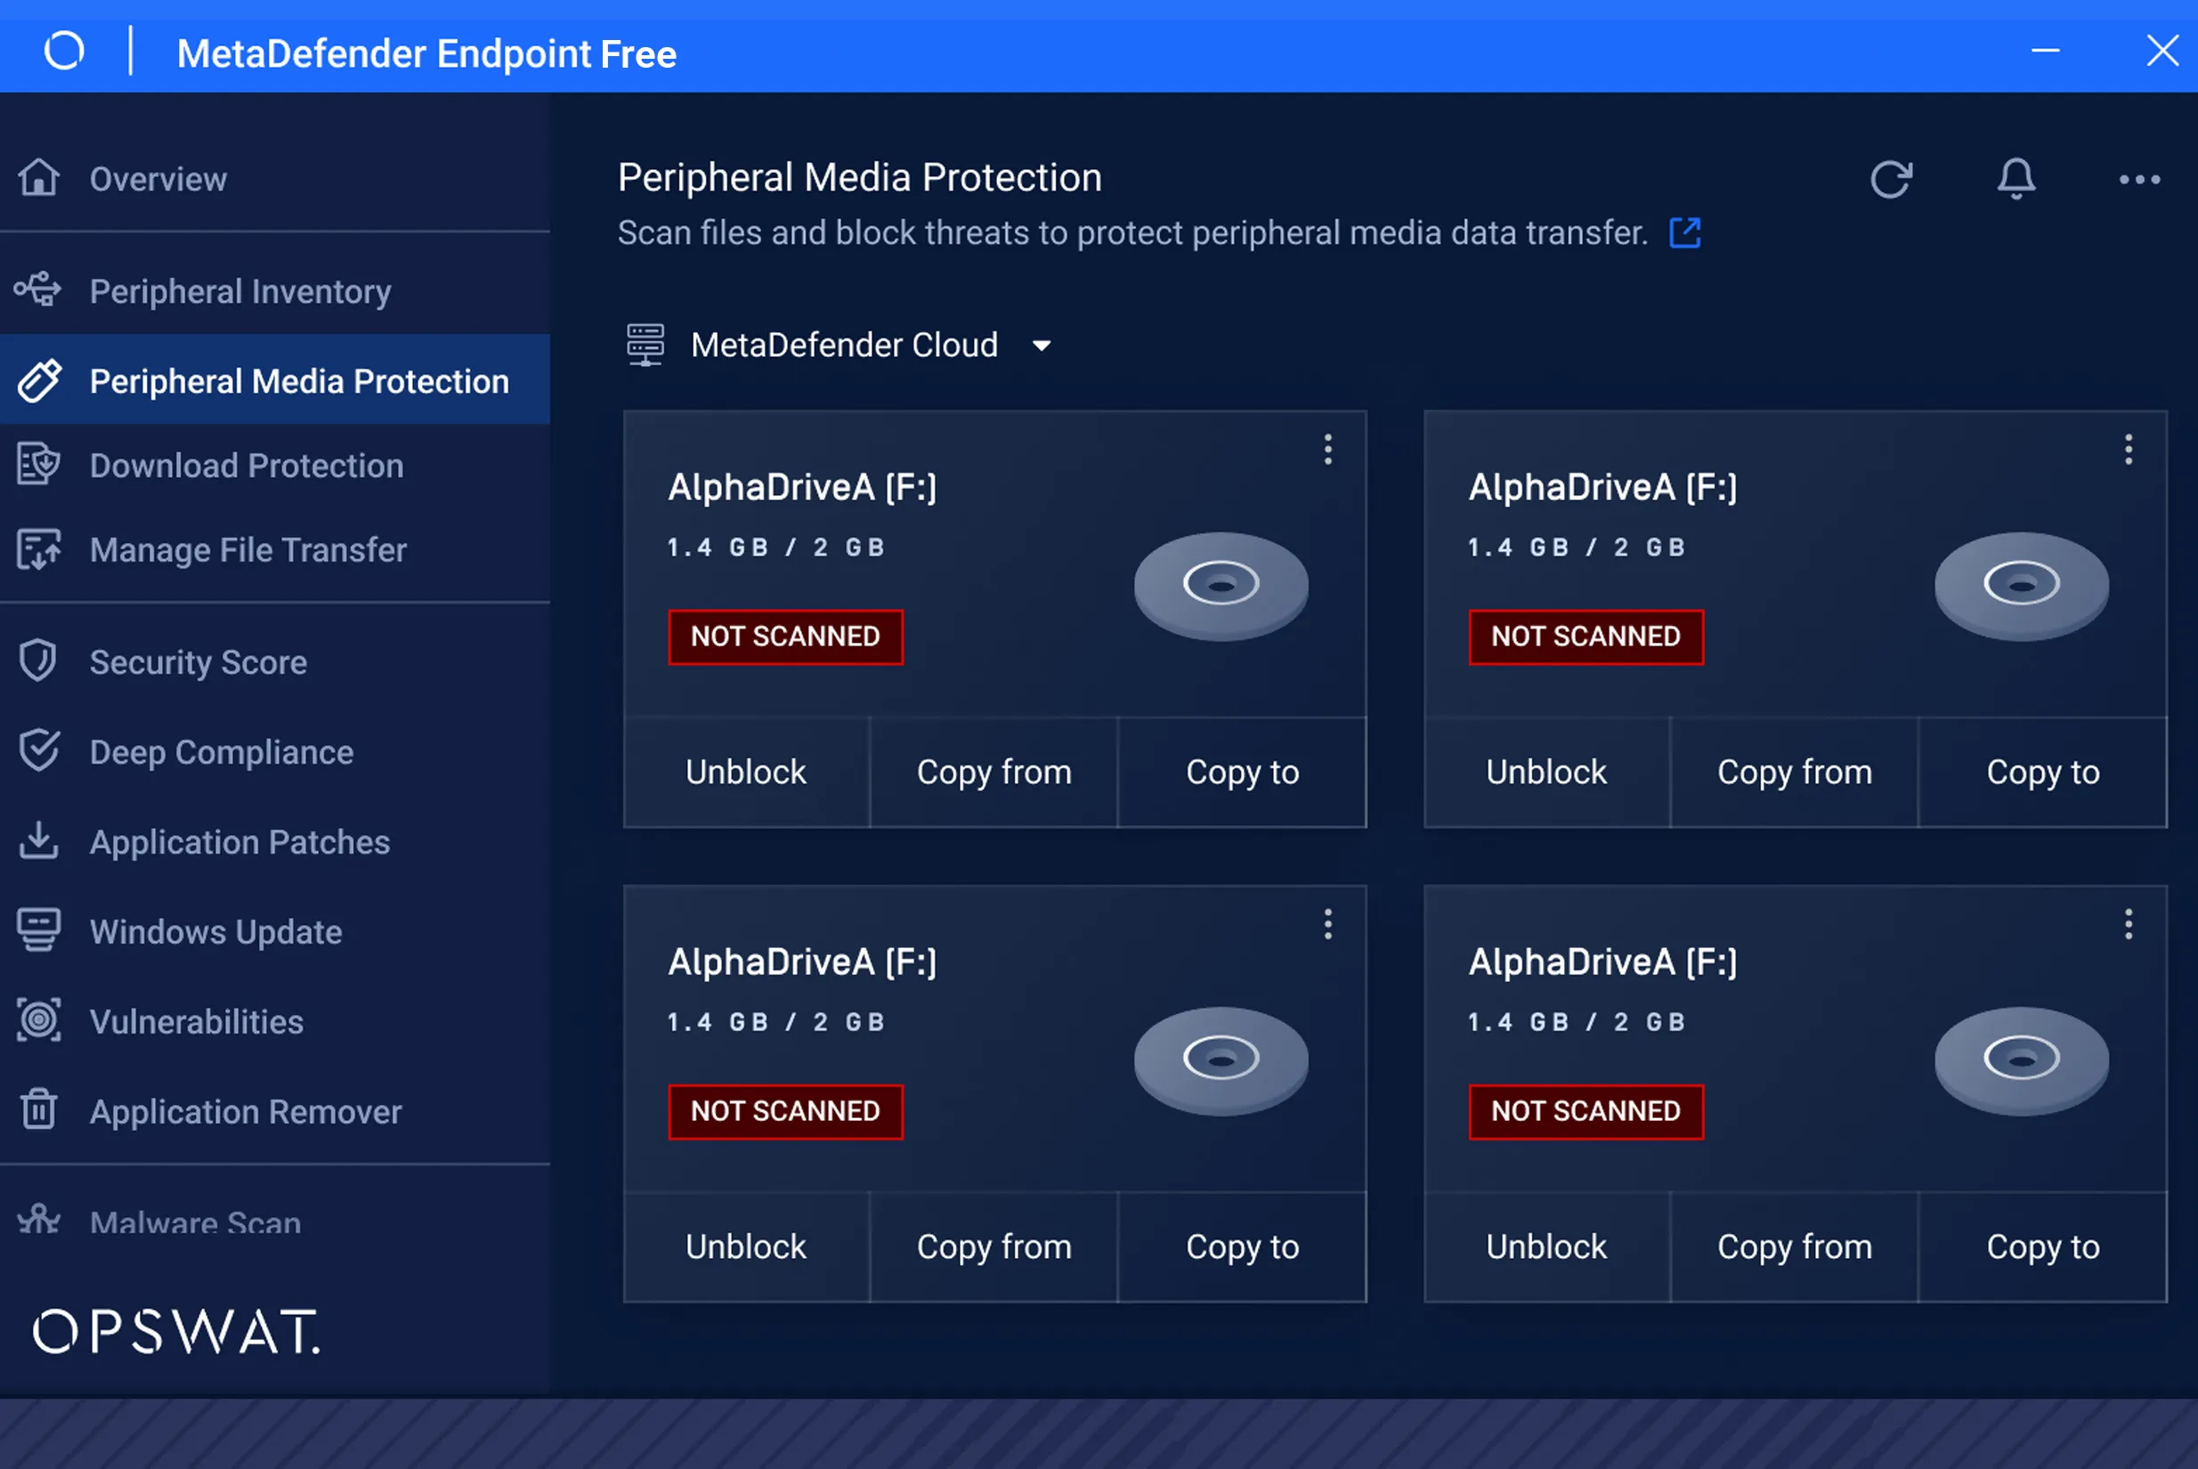Click Copy to on the top-left card
The width and height of the screenshot is (2198, 1469).
pos(1242,772)
